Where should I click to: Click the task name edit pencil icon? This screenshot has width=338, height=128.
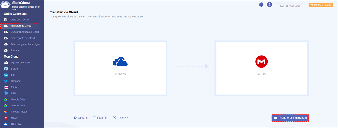[114, 118]
